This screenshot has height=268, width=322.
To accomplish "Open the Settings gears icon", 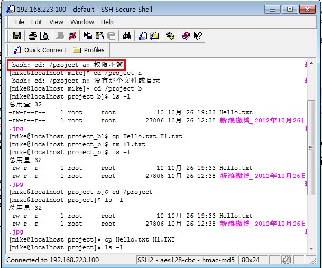I will pyautogui.click(x=170, y=36).
